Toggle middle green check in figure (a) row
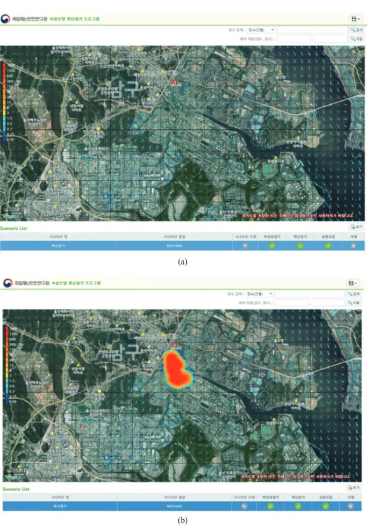This screenshot has height=529, width=372. (300, 246)
